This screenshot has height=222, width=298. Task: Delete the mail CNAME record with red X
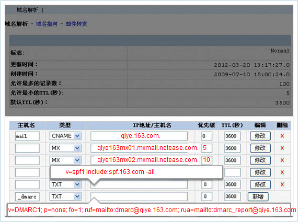click(282, 136)
